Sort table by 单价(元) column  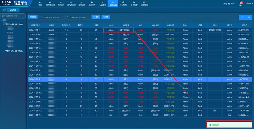(66, 25)
